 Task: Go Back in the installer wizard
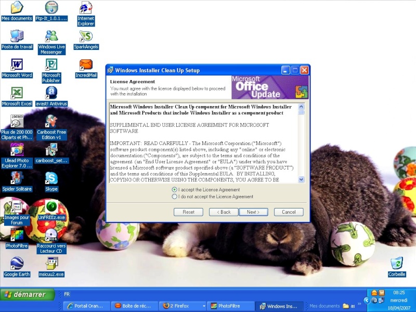point(224,212)
